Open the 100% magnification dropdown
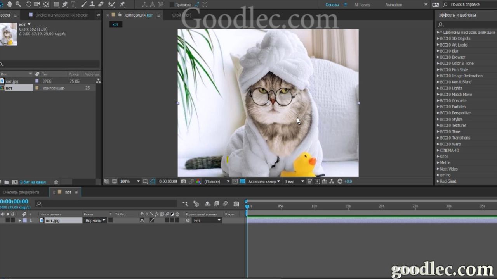497x279 pixels. point(130,181)
